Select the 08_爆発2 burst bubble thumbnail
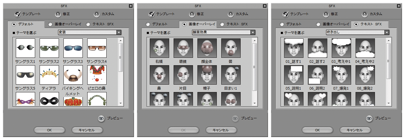405x140 pixels. click(365, 75)
